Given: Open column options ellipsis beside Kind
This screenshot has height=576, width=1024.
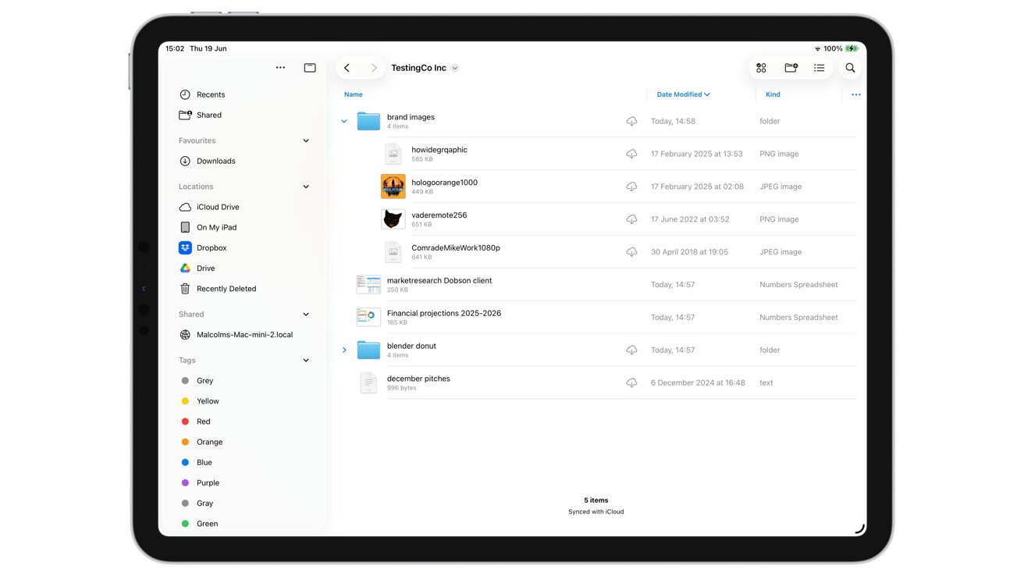Looking at the screenshot, I should [x=856, y=94].
